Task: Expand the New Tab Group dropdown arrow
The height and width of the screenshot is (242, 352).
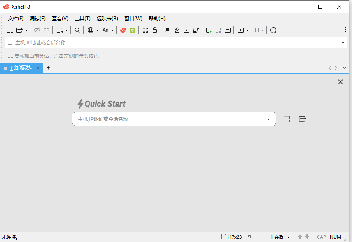Action: tap(247, 30)
